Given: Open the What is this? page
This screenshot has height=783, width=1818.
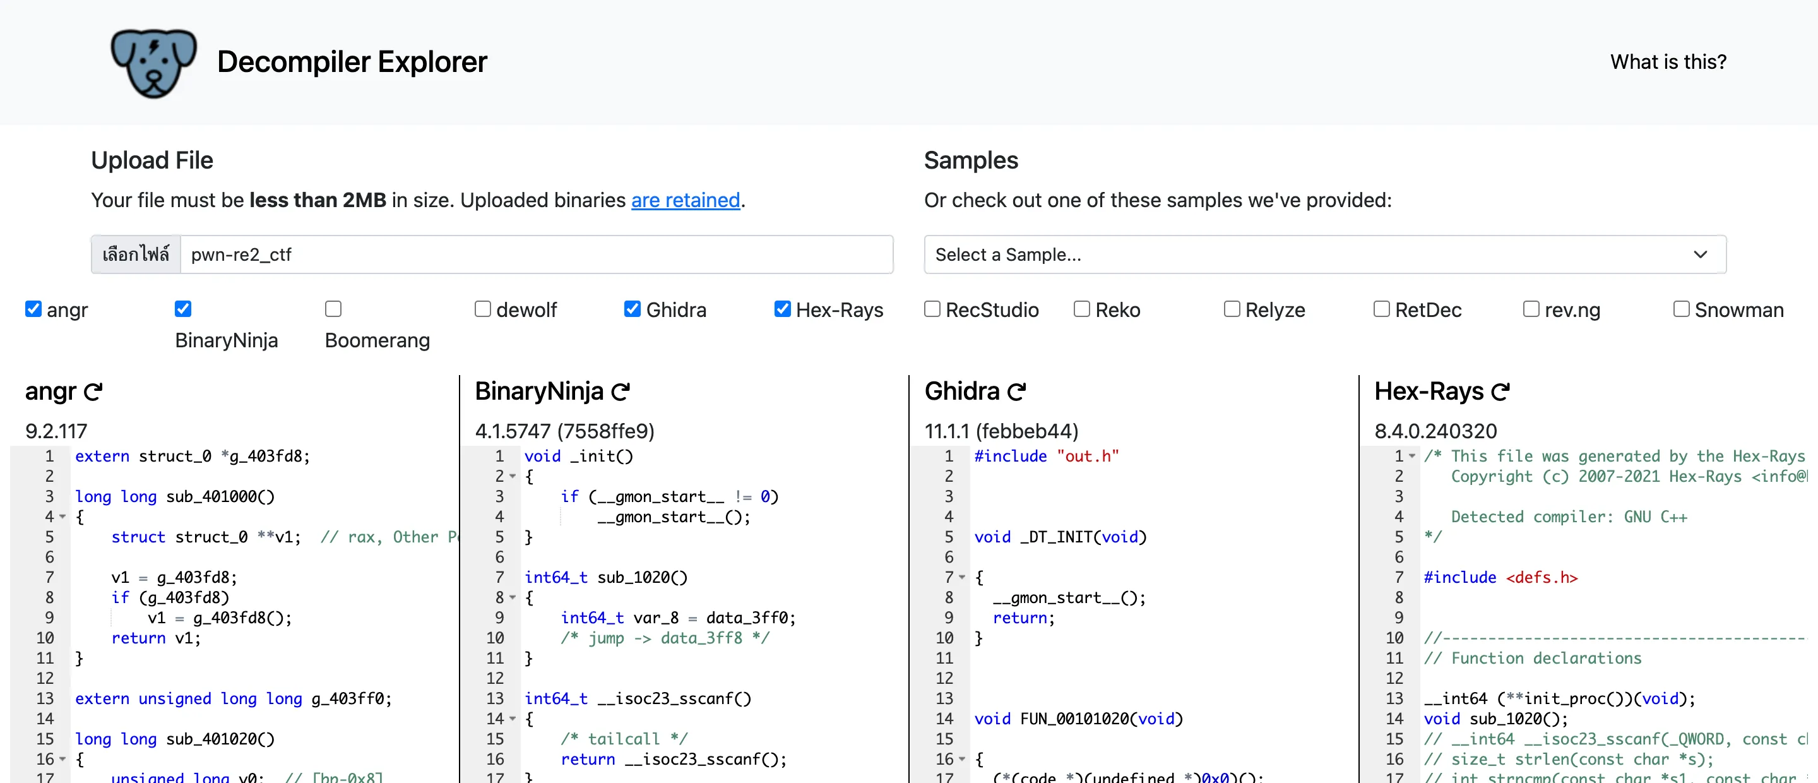Looking at the screenshot, I should coord(1668,62).
